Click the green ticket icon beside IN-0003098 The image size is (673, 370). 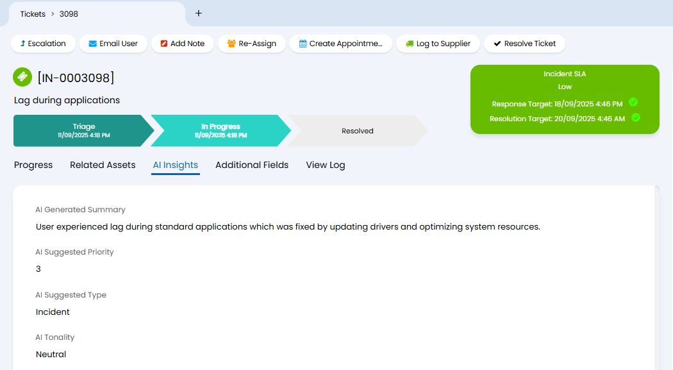(22, 77)
